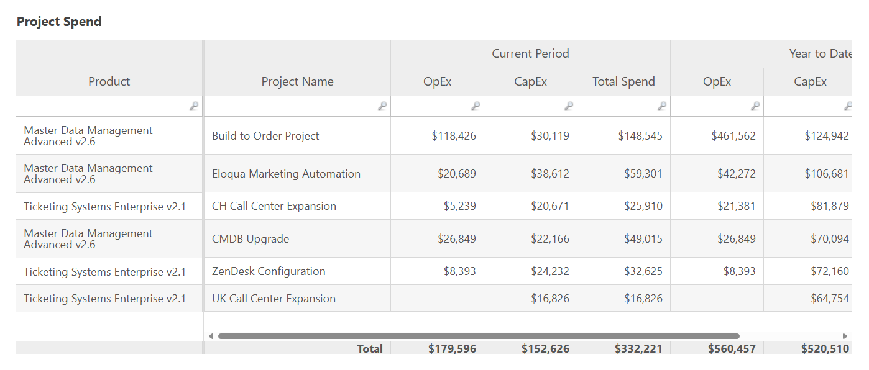Viewport: 869px width, 370px height.
Task: Click search icon in Year to Date OpEx filter
Action: click(x=755, y=106)
